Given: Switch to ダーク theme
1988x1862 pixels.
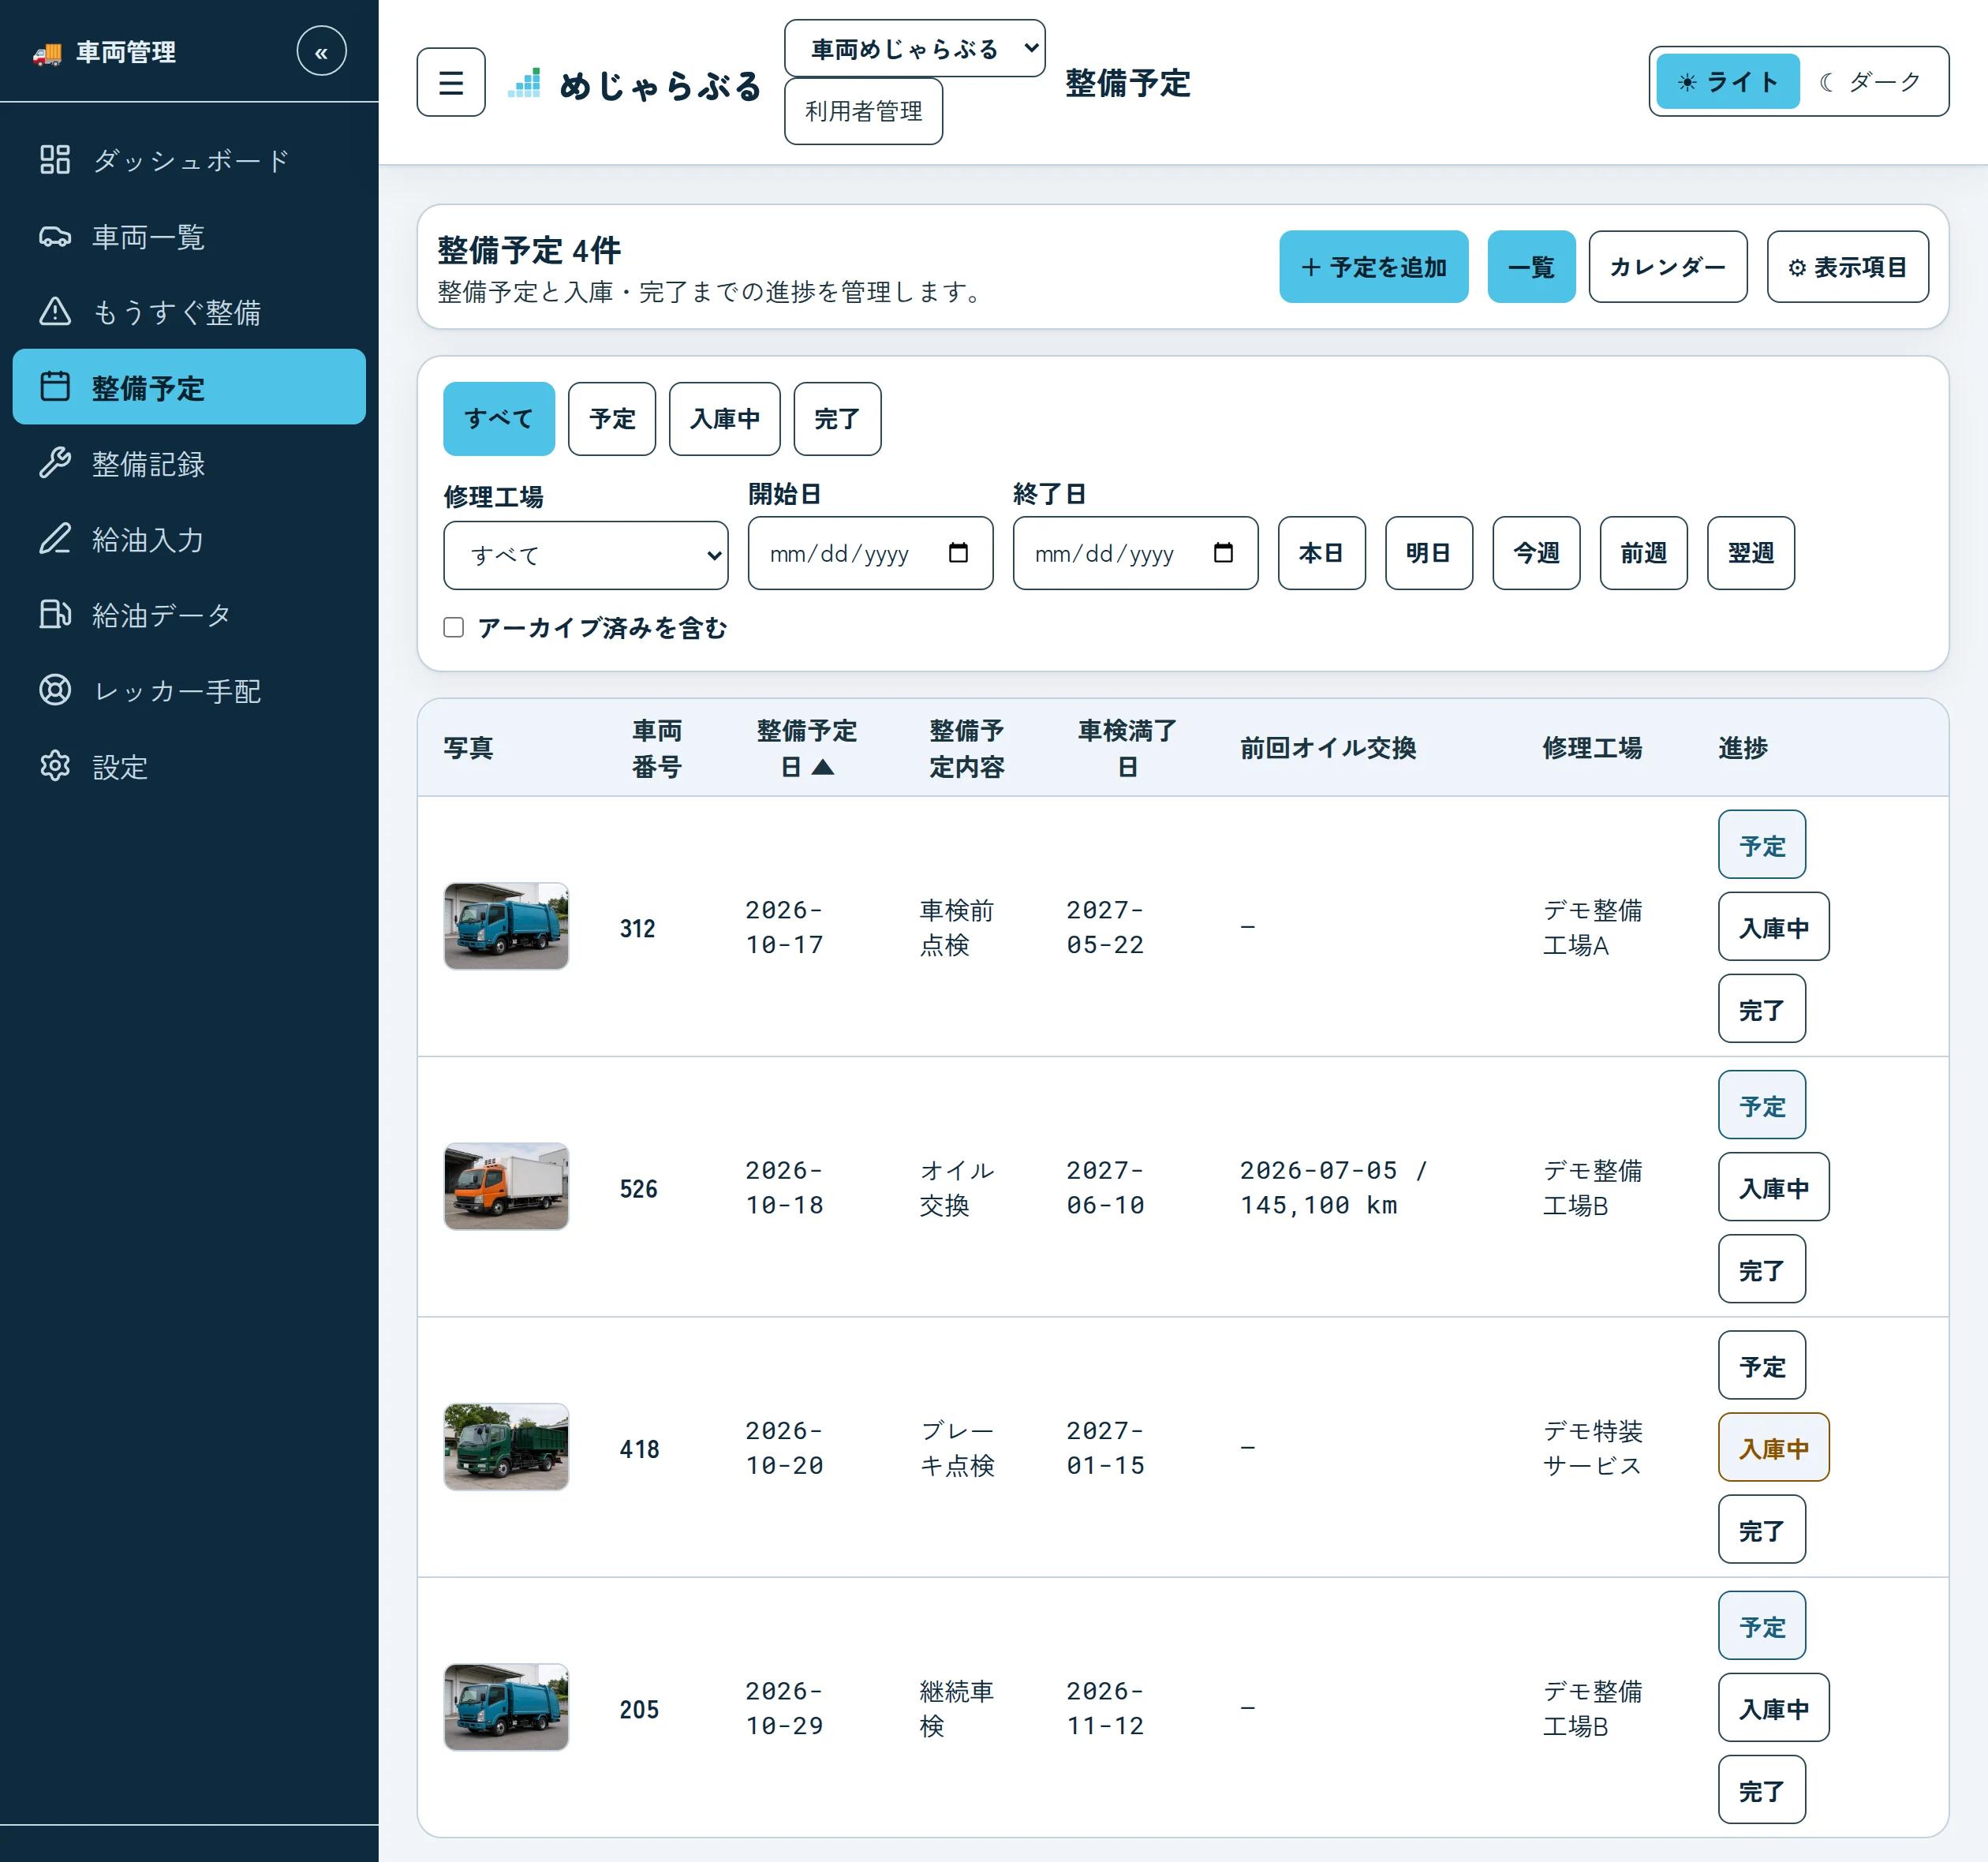Looking at the screenshot, I should click(1871, 82).
